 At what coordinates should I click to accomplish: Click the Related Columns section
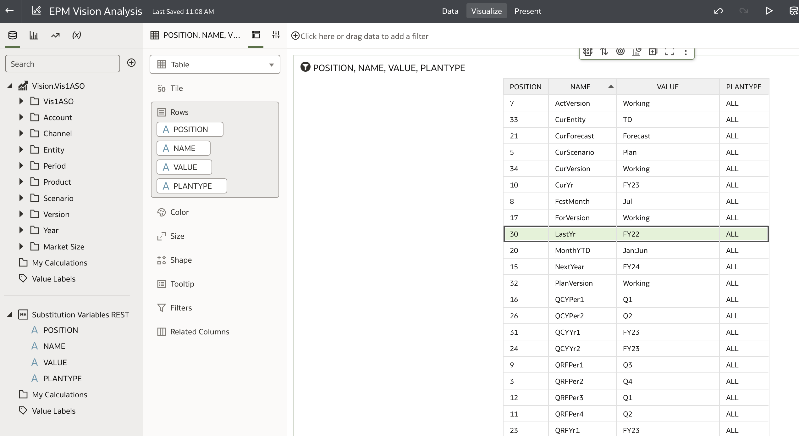[193, 332]
